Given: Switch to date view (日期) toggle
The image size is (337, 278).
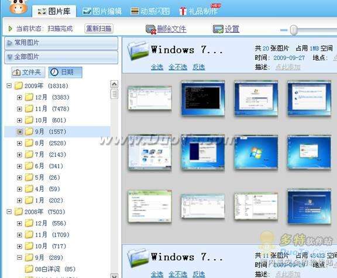Looking at the screenshot, I should tap(66, 72).
